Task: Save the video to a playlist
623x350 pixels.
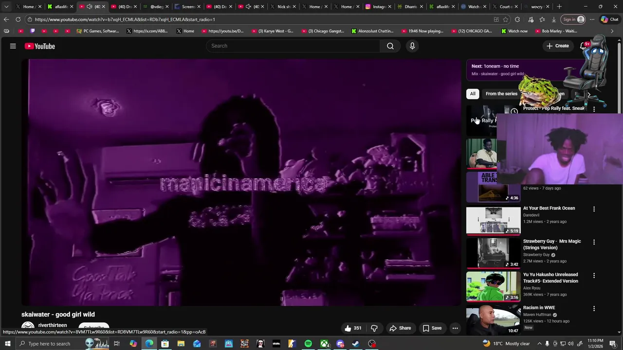Action: click(432, 328)
